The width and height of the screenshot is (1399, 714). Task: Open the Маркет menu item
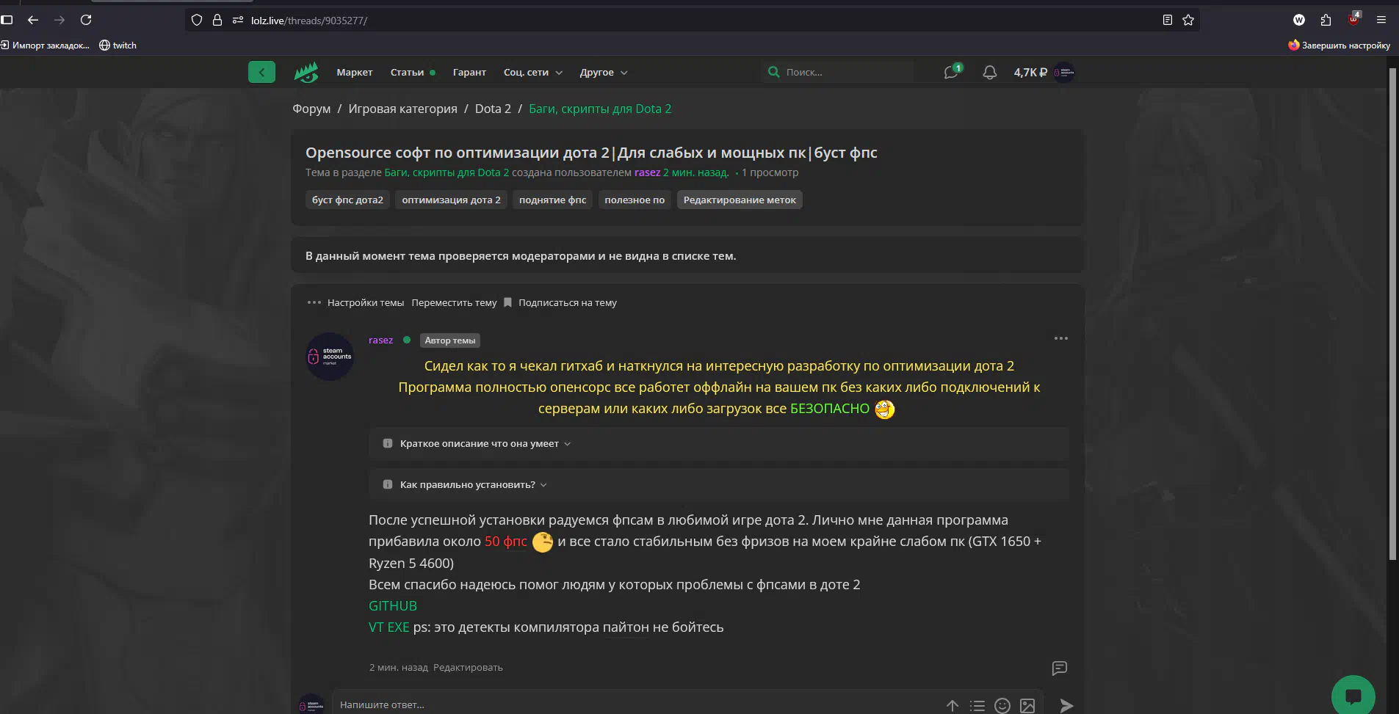tap(355, 72)
